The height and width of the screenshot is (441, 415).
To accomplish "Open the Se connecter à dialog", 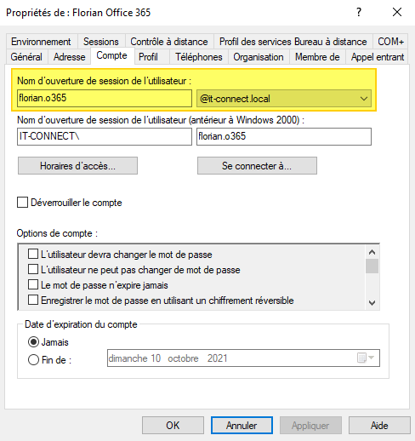I will tap(257, 166).
